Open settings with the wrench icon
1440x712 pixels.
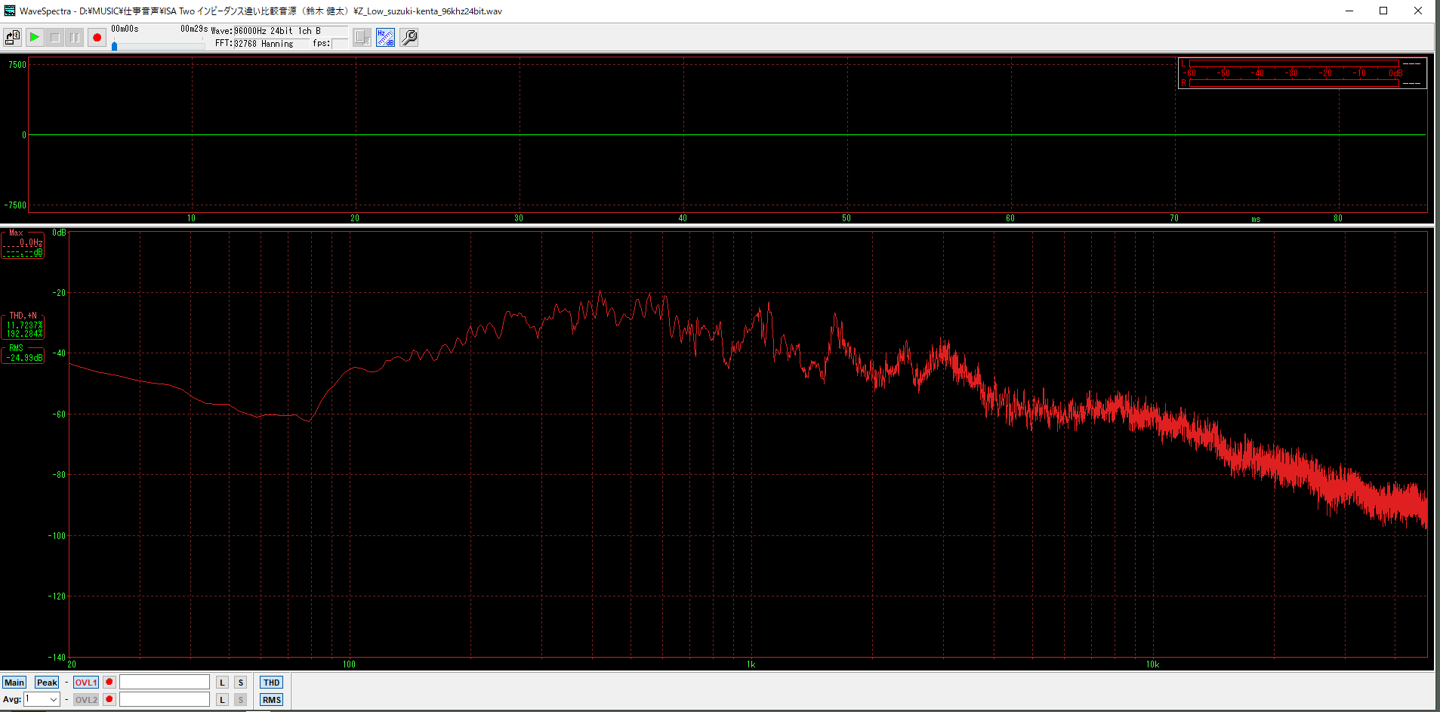point(409,37)
